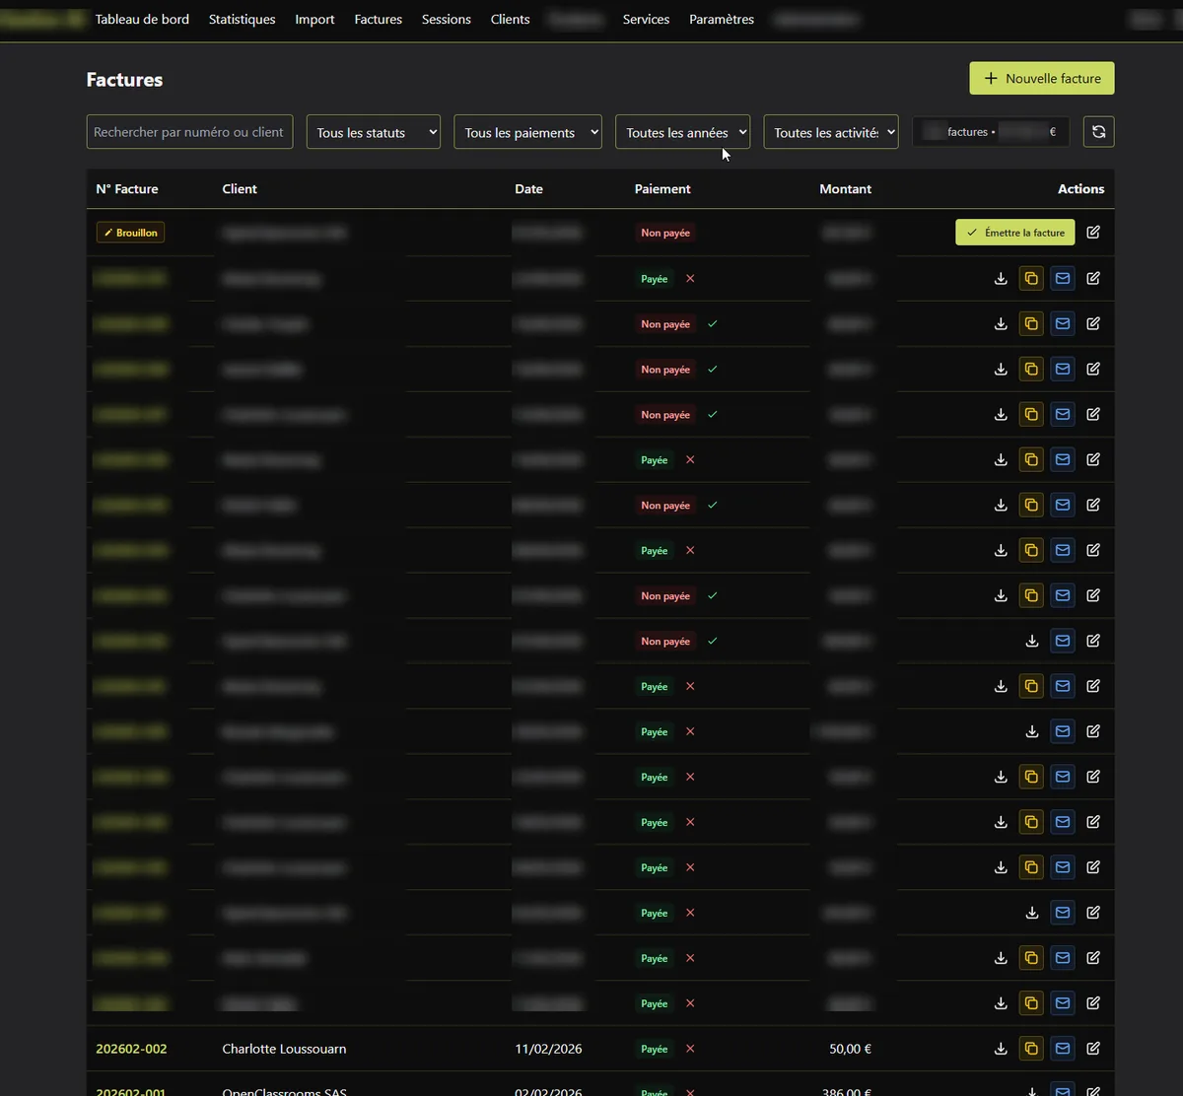Click the refresh icon beside the invoice totals

tap(1098, 132)
